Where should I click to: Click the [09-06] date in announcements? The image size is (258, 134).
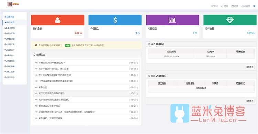coord(133,118)
